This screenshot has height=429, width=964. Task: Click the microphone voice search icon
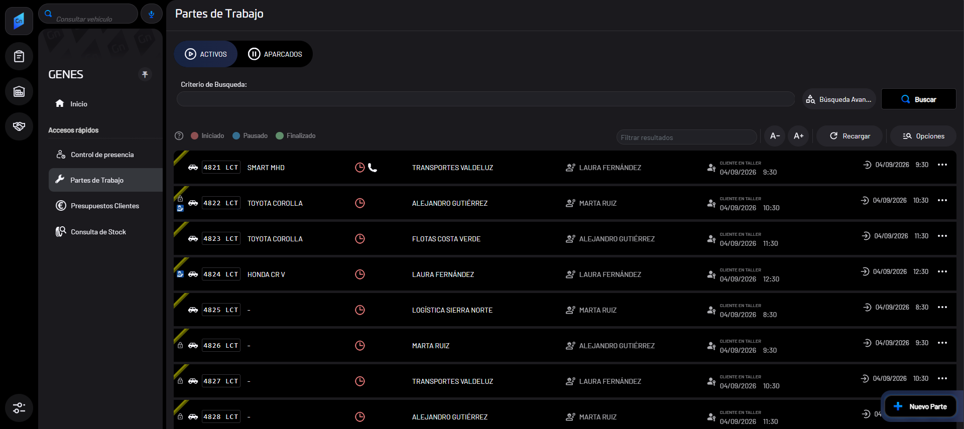(x=151, y=14)
